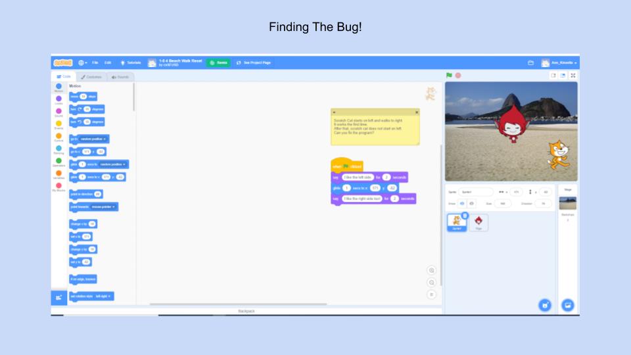Delete Sprite1 using its trash icon
The image size is (631, 355).
465,216
